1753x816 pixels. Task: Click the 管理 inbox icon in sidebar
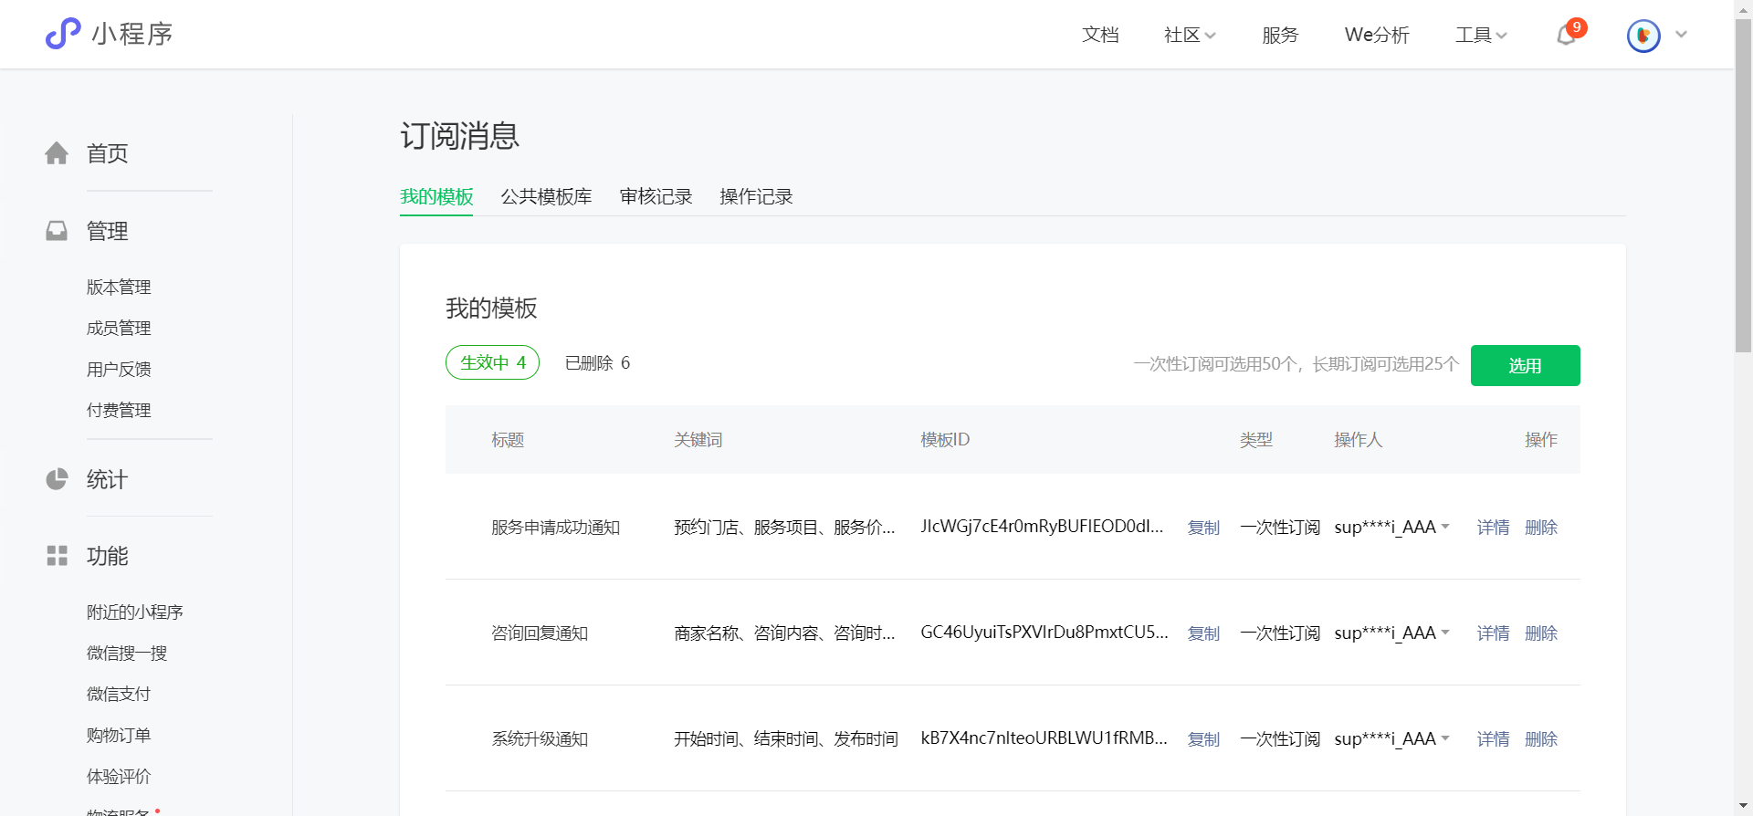[57, 231]
